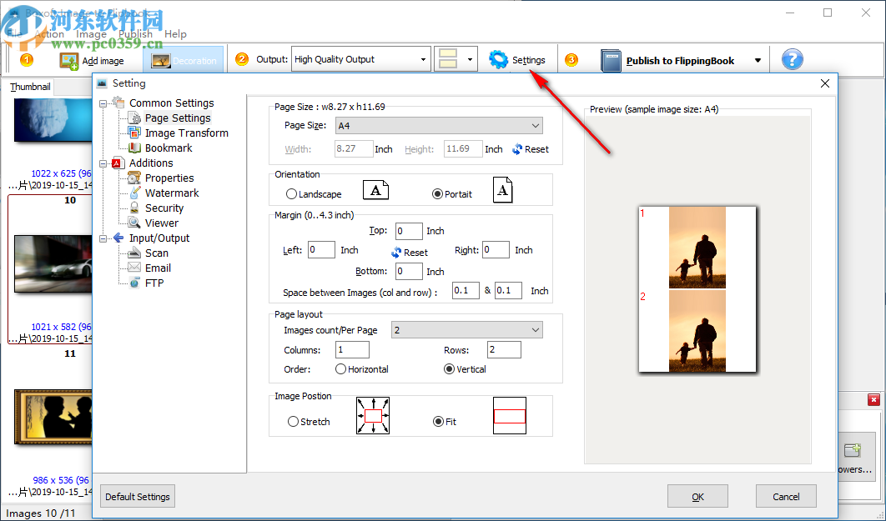Click the Add image icon

(69, 60)
